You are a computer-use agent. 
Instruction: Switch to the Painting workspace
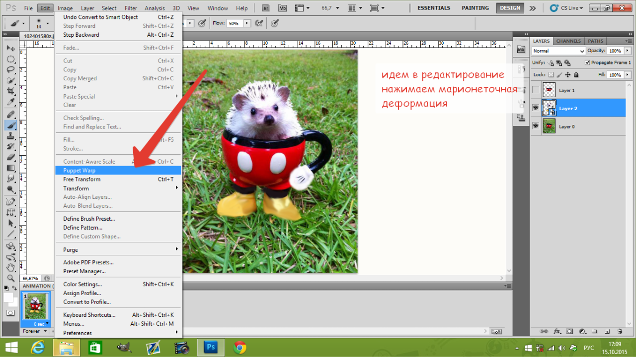tap(475, 8)
